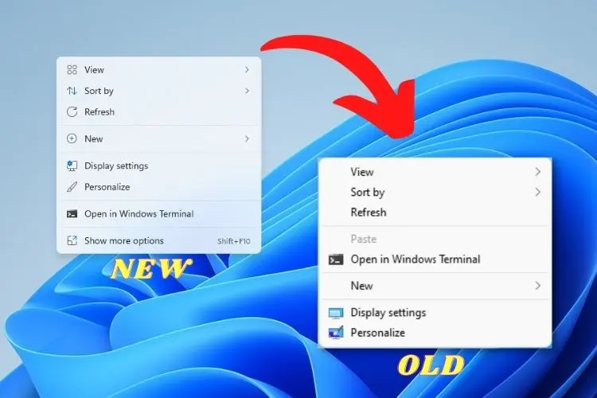The width and height of the screenshot is (597, 398).
Task: Choose Personalize in the old context menu
Action: pos(435,333)
